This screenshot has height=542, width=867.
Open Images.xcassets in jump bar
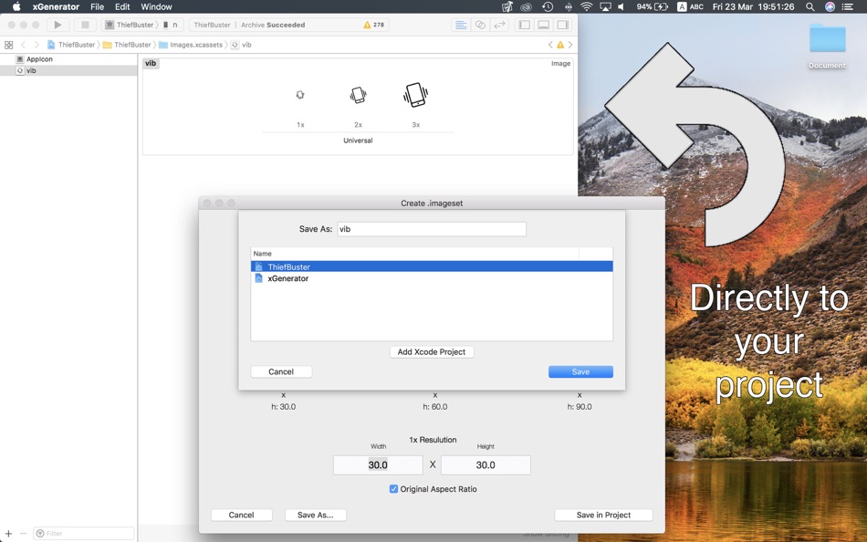coord(192,45)
